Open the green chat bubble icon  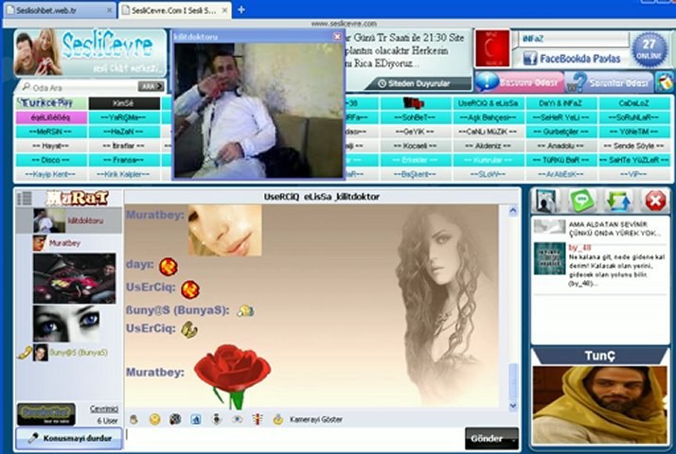click(581, 201)
